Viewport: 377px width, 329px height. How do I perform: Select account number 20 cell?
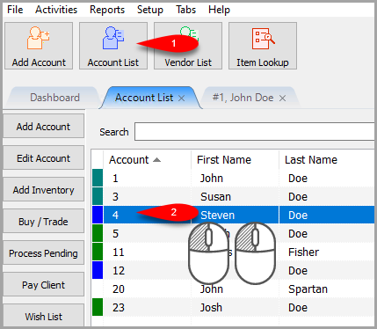point(147,289)
